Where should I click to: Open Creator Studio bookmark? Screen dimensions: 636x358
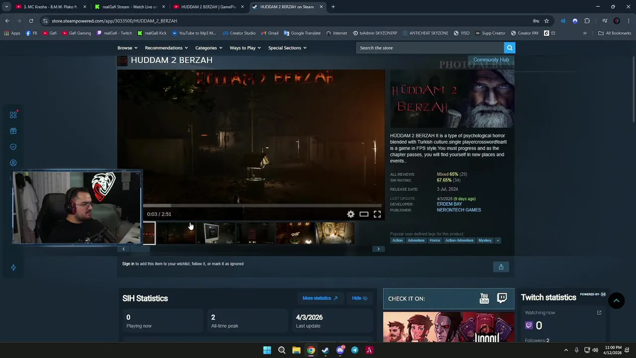coord(239,33)
